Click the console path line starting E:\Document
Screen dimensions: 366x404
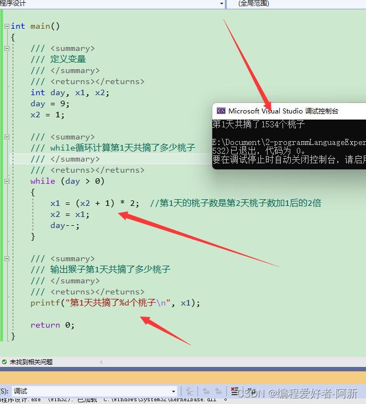pyautogui.click(x=289, y=142)
